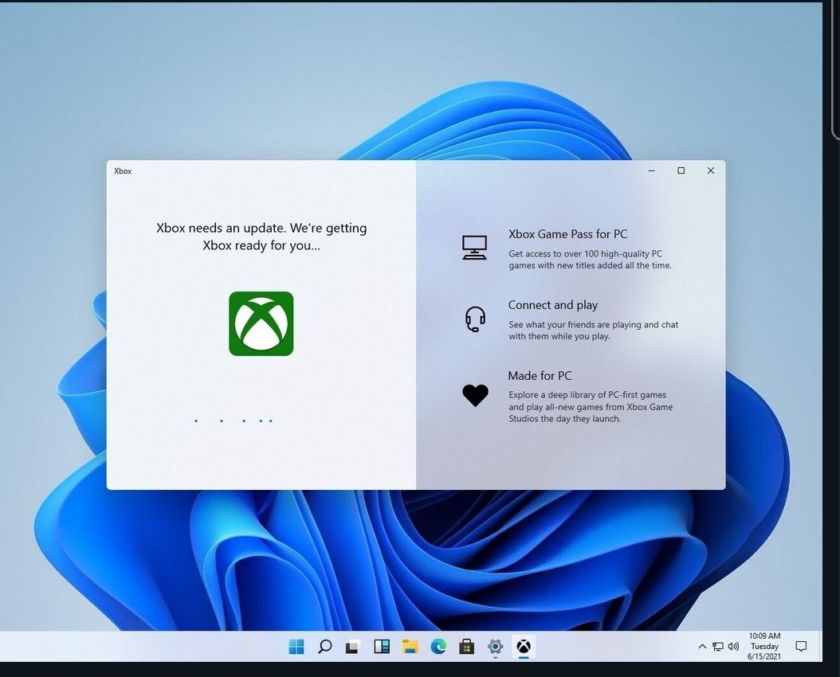The height and width of the screenshot is (677, 840).
Task: Open Microsoft Store from the taskbar
Action: tap(466, 647)
